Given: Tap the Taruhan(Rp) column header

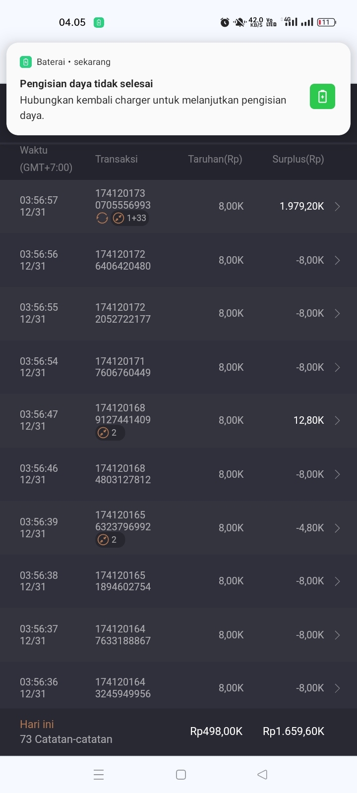Looking at the screenshot, I should [215, 159].
